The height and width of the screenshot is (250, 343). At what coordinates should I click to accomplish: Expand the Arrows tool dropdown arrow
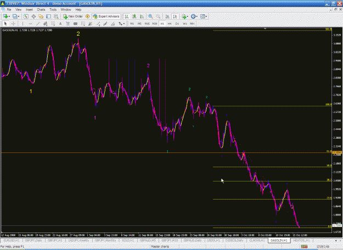tap(124, 24)
